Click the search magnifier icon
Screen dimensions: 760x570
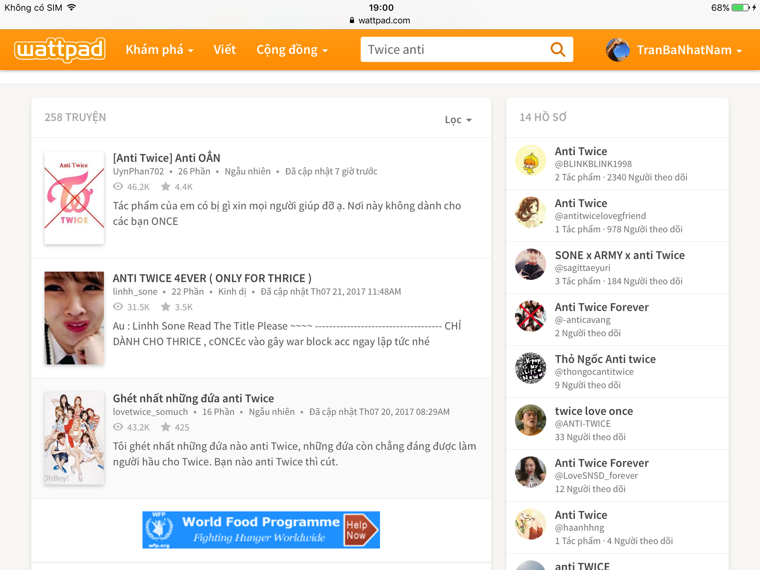558,49
